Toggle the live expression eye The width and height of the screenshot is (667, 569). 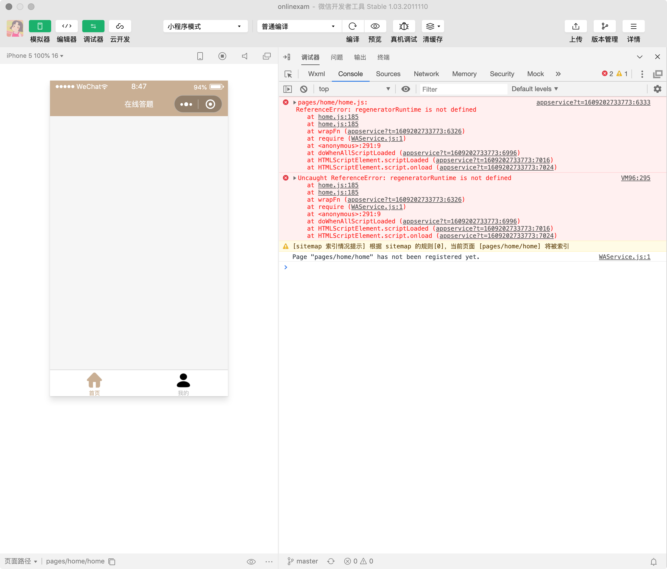point(405,89)
